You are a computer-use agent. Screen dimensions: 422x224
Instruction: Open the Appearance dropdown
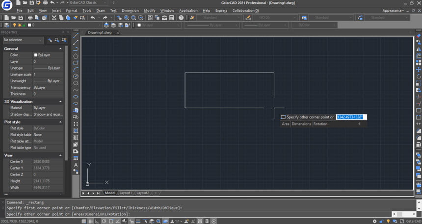coord(393,10)
